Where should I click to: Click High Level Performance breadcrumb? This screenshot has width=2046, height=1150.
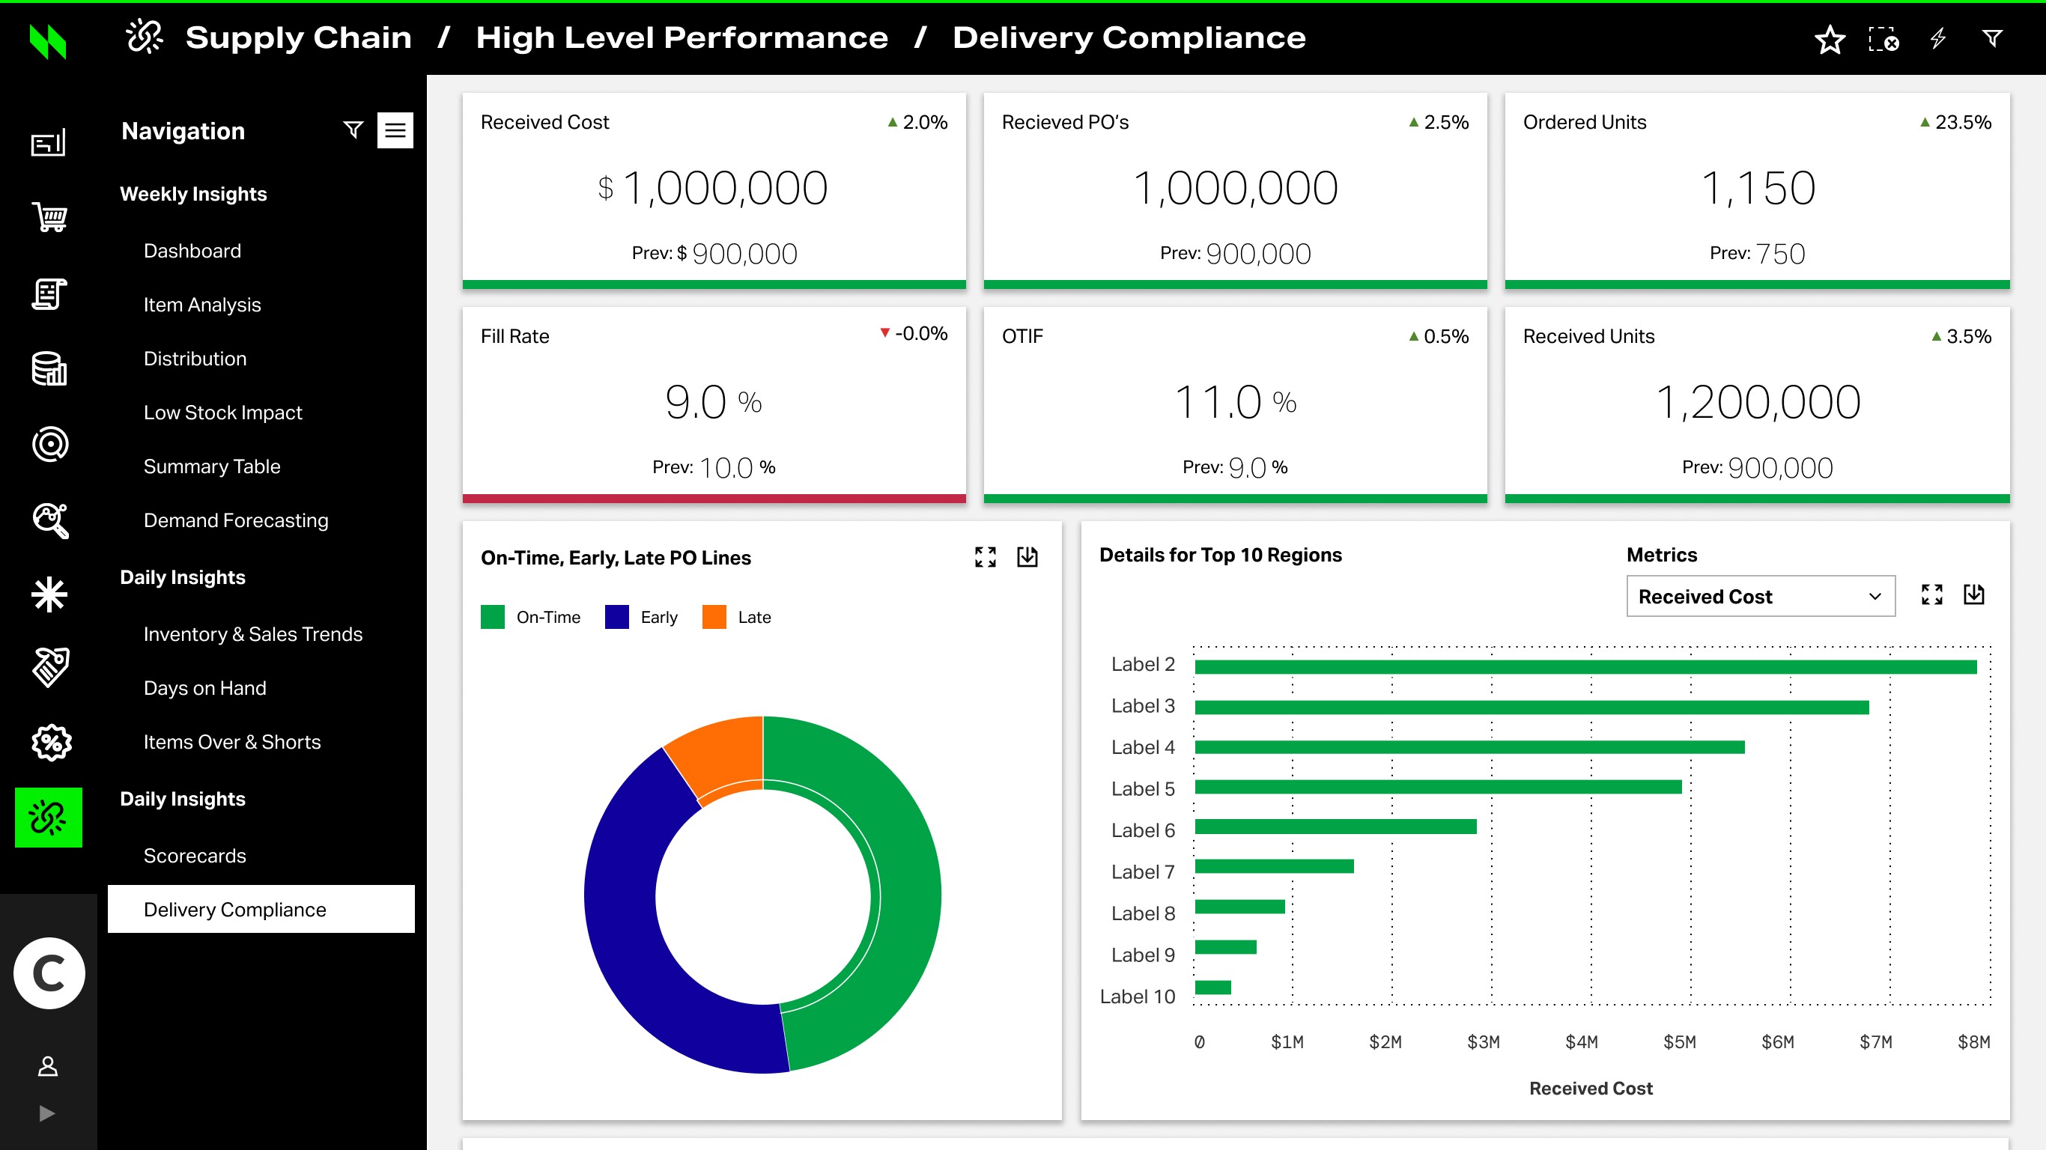[x=682, y=37]
